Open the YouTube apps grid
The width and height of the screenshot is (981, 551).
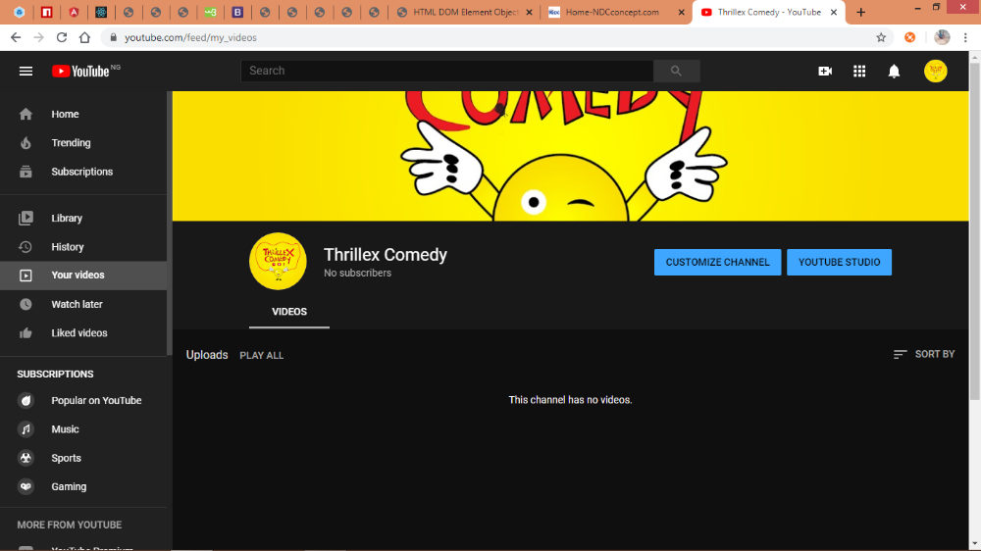click(859, 72)
